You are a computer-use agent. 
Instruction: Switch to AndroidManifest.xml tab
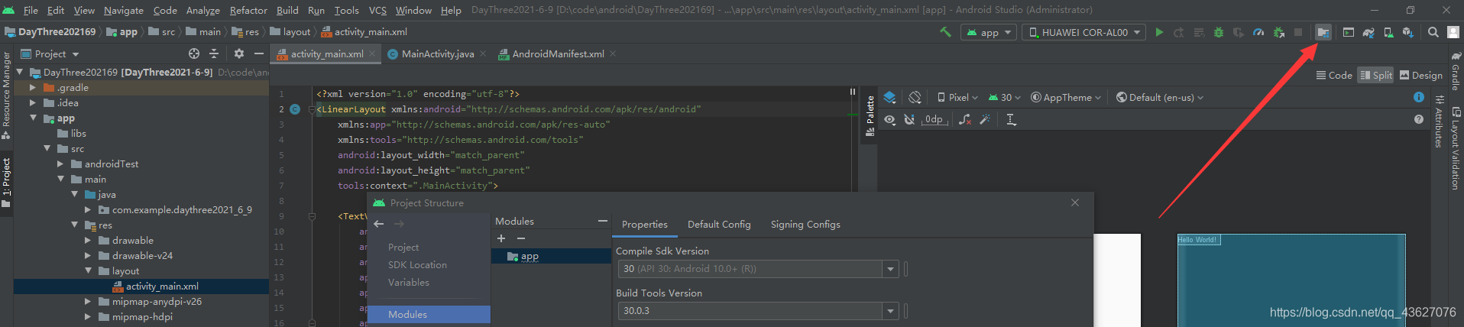558,53
